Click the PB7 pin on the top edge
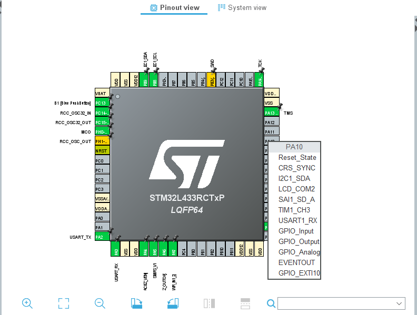The image size is (417, 315). 173,79
